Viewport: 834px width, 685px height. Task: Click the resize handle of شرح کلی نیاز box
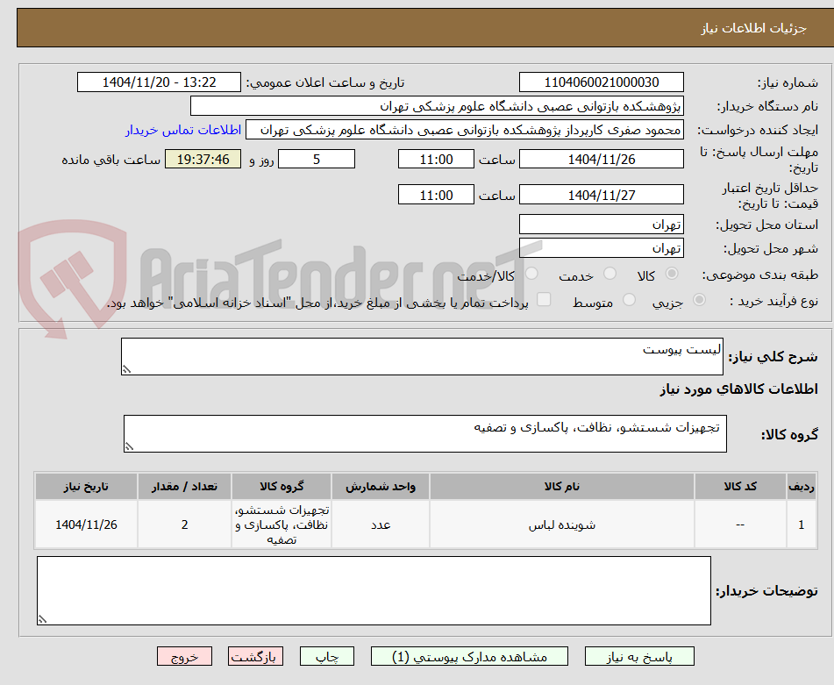point(126,369)
